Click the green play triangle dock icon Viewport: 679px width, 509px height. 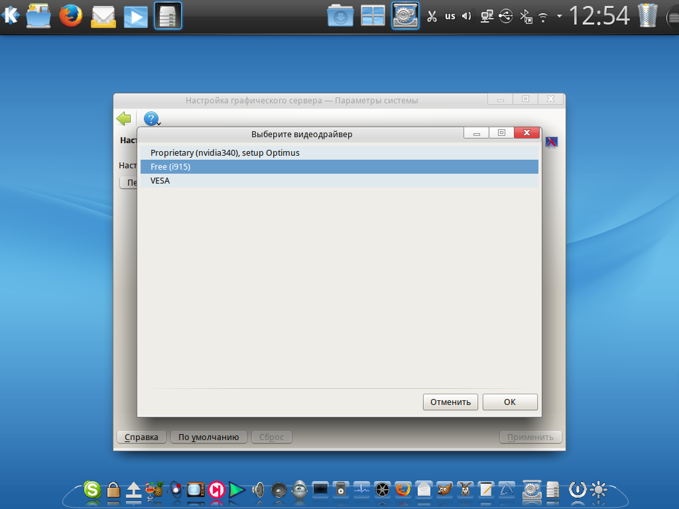click(237, 490)
